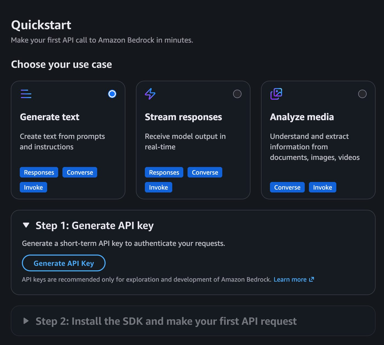Click the Stream responses card title

pos(183,117)
